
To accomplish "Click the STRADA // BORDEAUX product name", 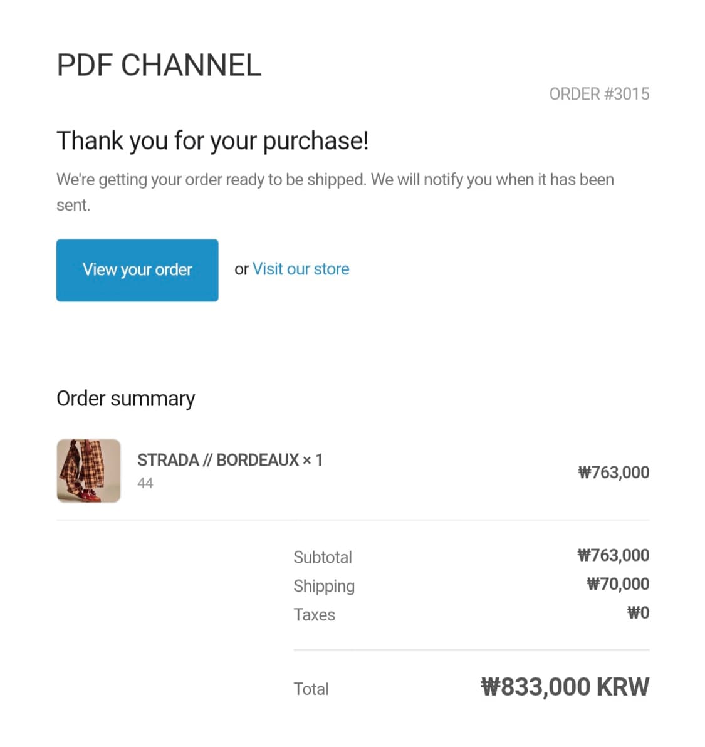I will pos(218,460).
